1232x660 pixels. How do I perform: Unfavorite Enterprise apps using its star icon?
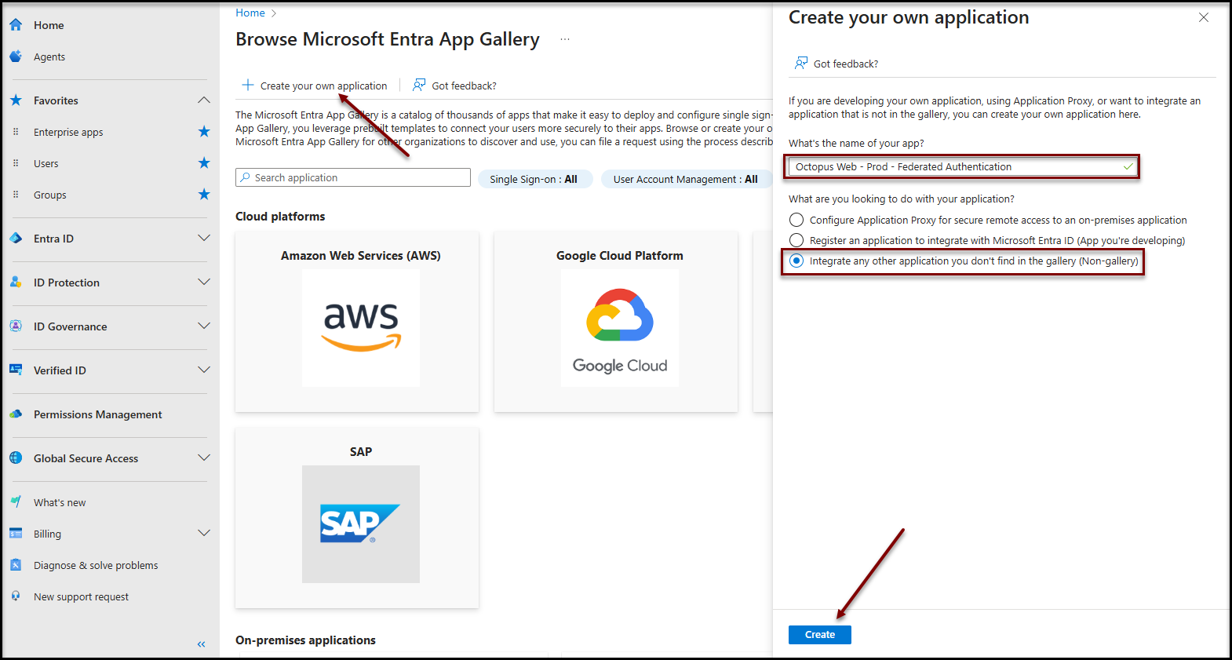(x=204, y=132)
